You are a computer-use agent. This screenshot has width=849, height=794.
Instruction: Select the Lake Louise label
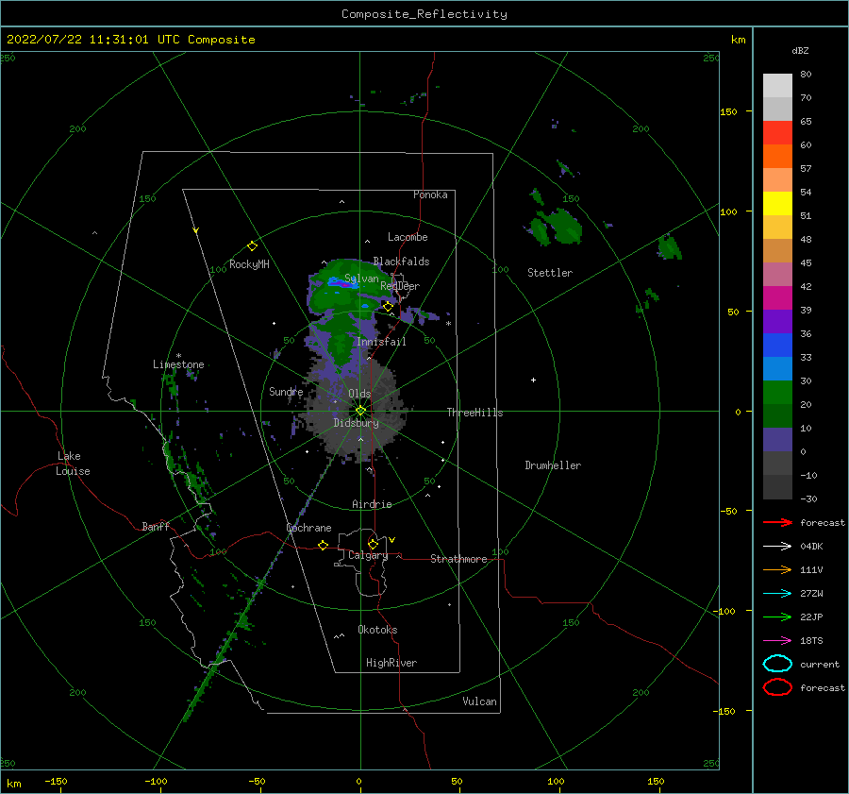click(73, 464)
